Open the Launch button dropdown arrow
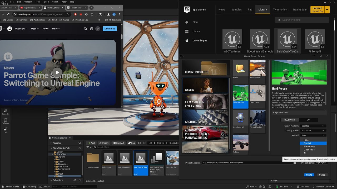337x189 pixels. (x=327, y=10)
